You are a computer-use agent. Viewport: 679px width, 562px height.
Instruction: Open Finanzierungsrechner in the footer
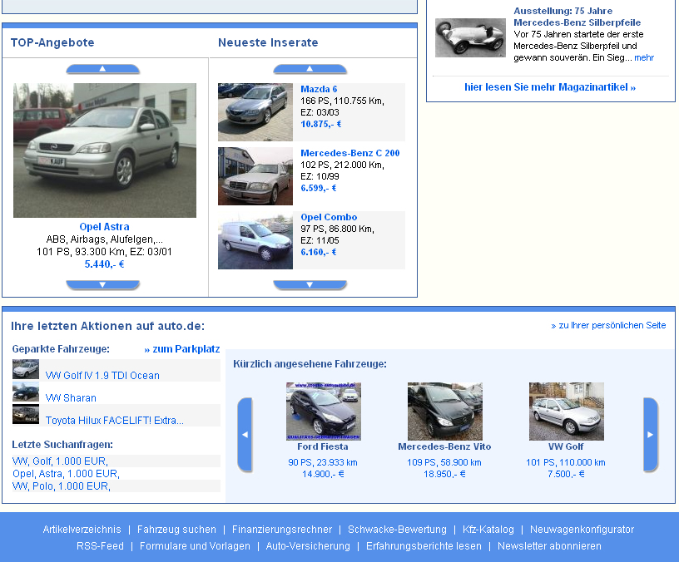coord(282,530)
